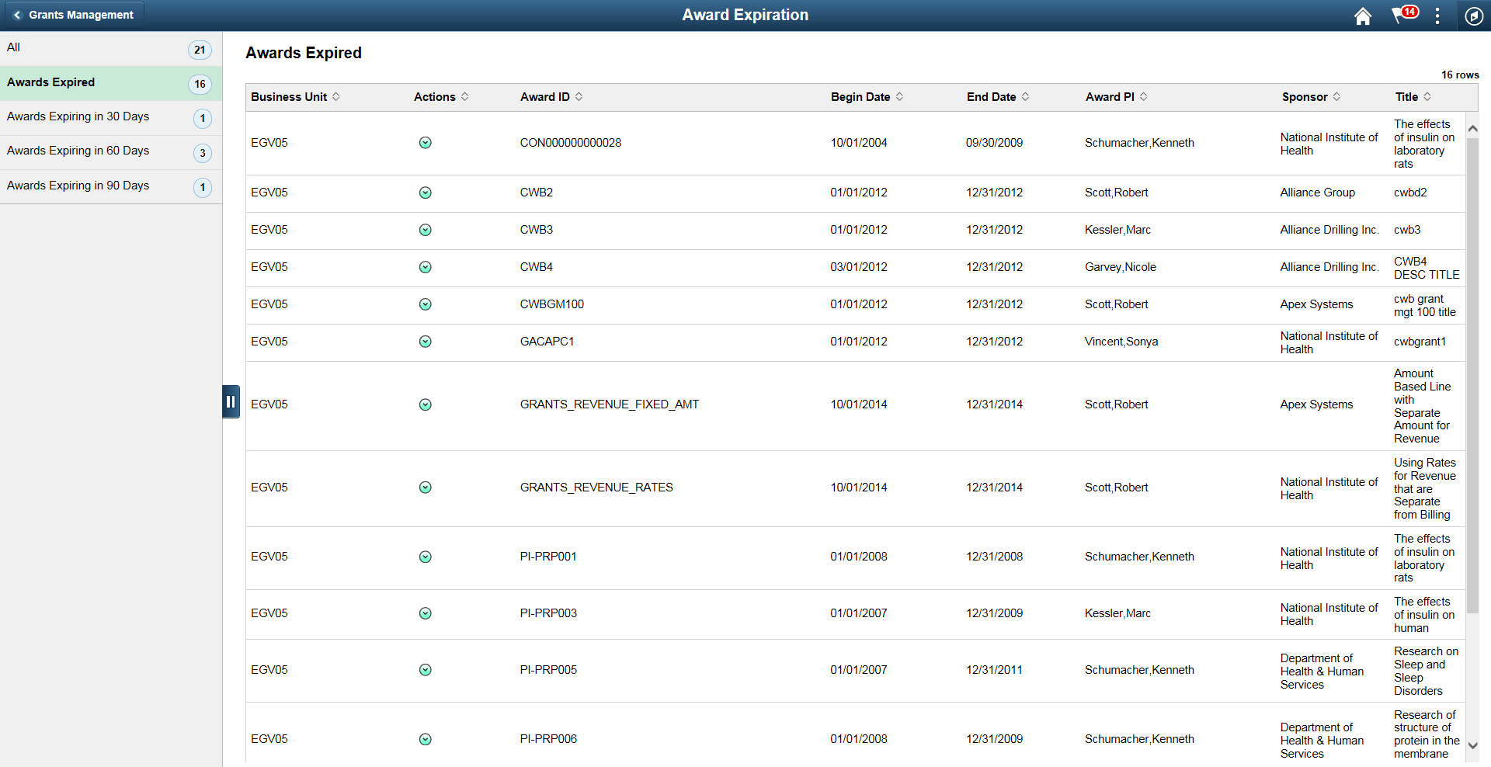Open the Notifications flag showing 14 alerts
This screenshot has height=767, width=1491.
point(1402,16)
